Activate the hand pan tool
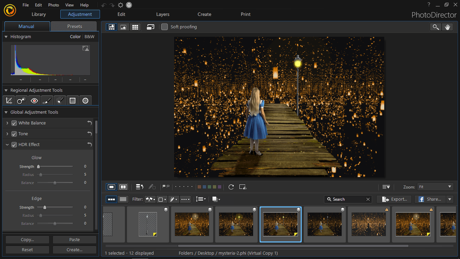Screen dimensions: 460x259 (447, 27)
